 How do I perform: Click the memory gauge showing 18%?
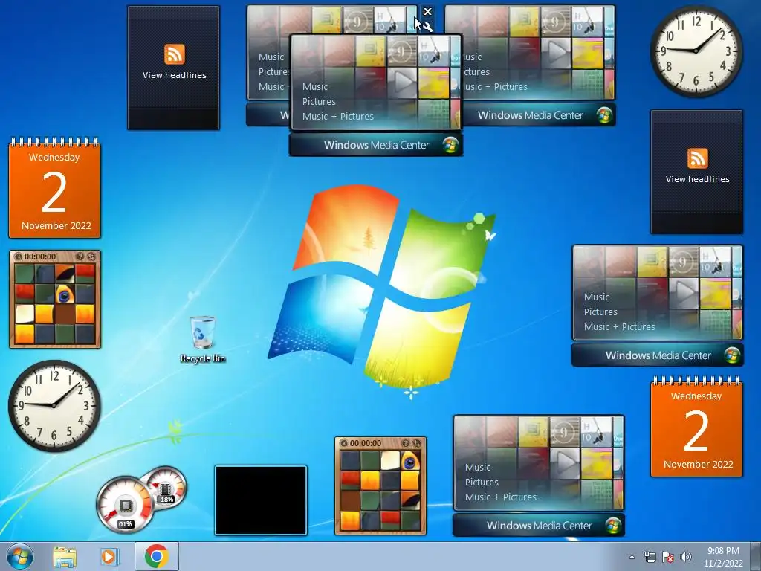pos(168,486)
